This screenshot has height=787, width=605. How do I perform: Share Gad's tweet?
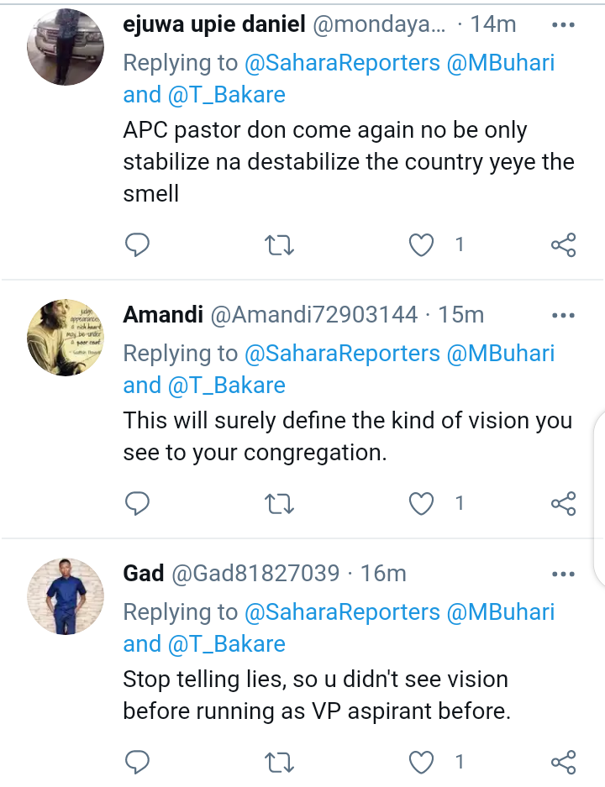coord(563,763)
